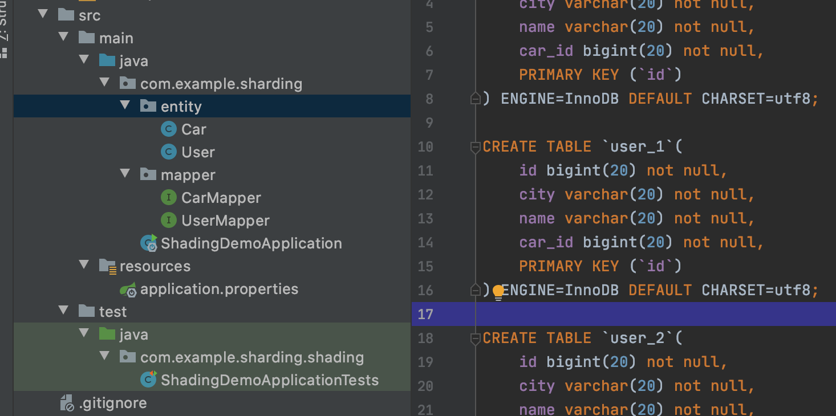Click the green test java folder icon
The image size is (836, 416).
pyautogui.click(x=107, y=334)
